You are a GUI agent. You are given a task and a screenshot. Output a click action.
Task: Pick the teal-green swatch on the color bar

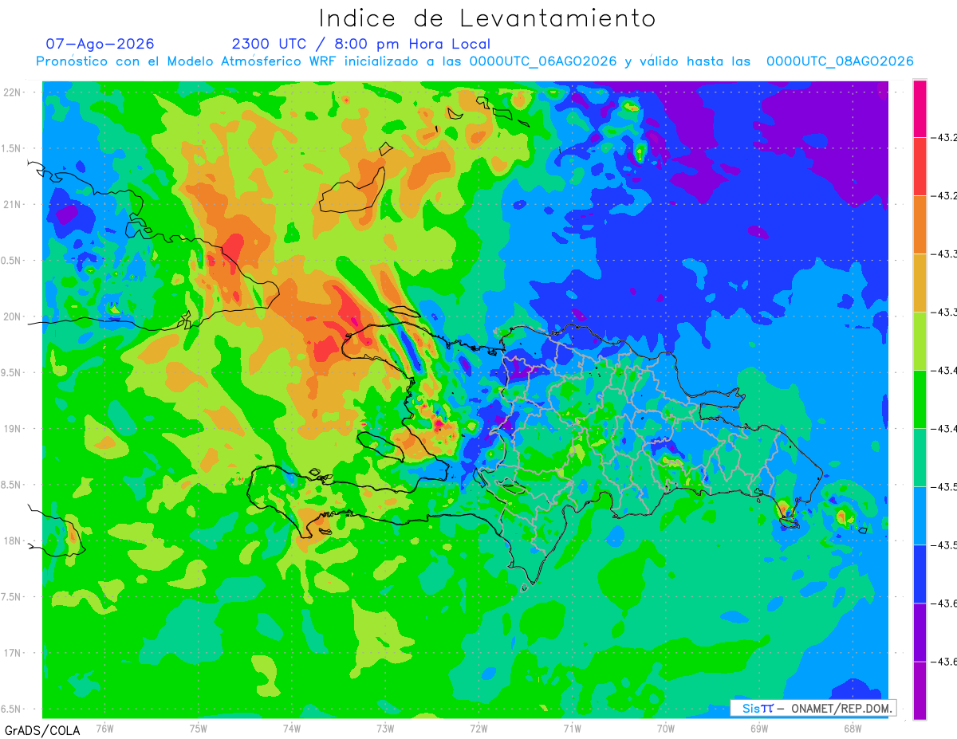(920, 457)
